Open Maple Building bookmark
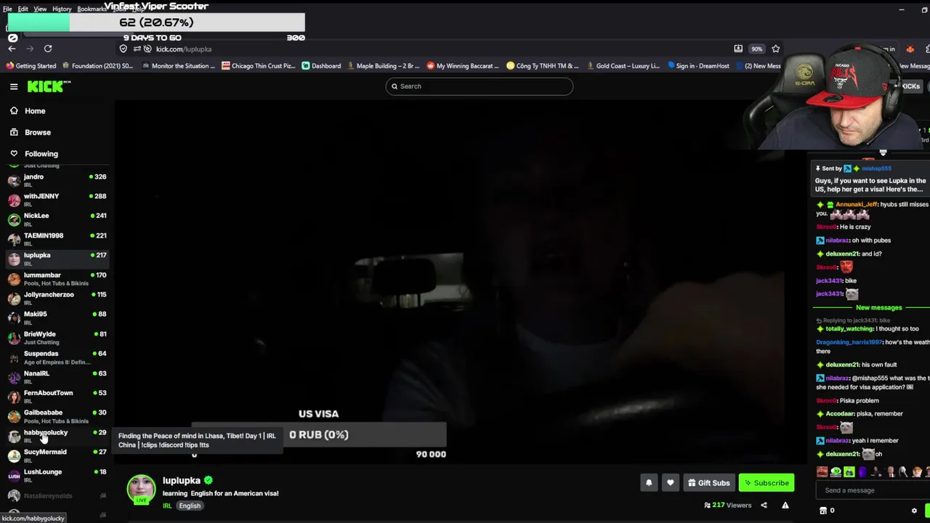This screenshot has height=523, width=930. point(383,66)
